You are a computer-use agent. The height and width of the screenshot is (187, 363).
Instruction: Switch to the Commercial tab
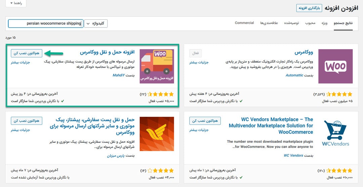tap(244, 23)
